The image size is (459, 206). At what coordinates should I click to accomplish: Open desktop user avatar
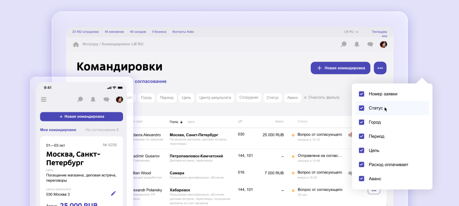(383, 45)
